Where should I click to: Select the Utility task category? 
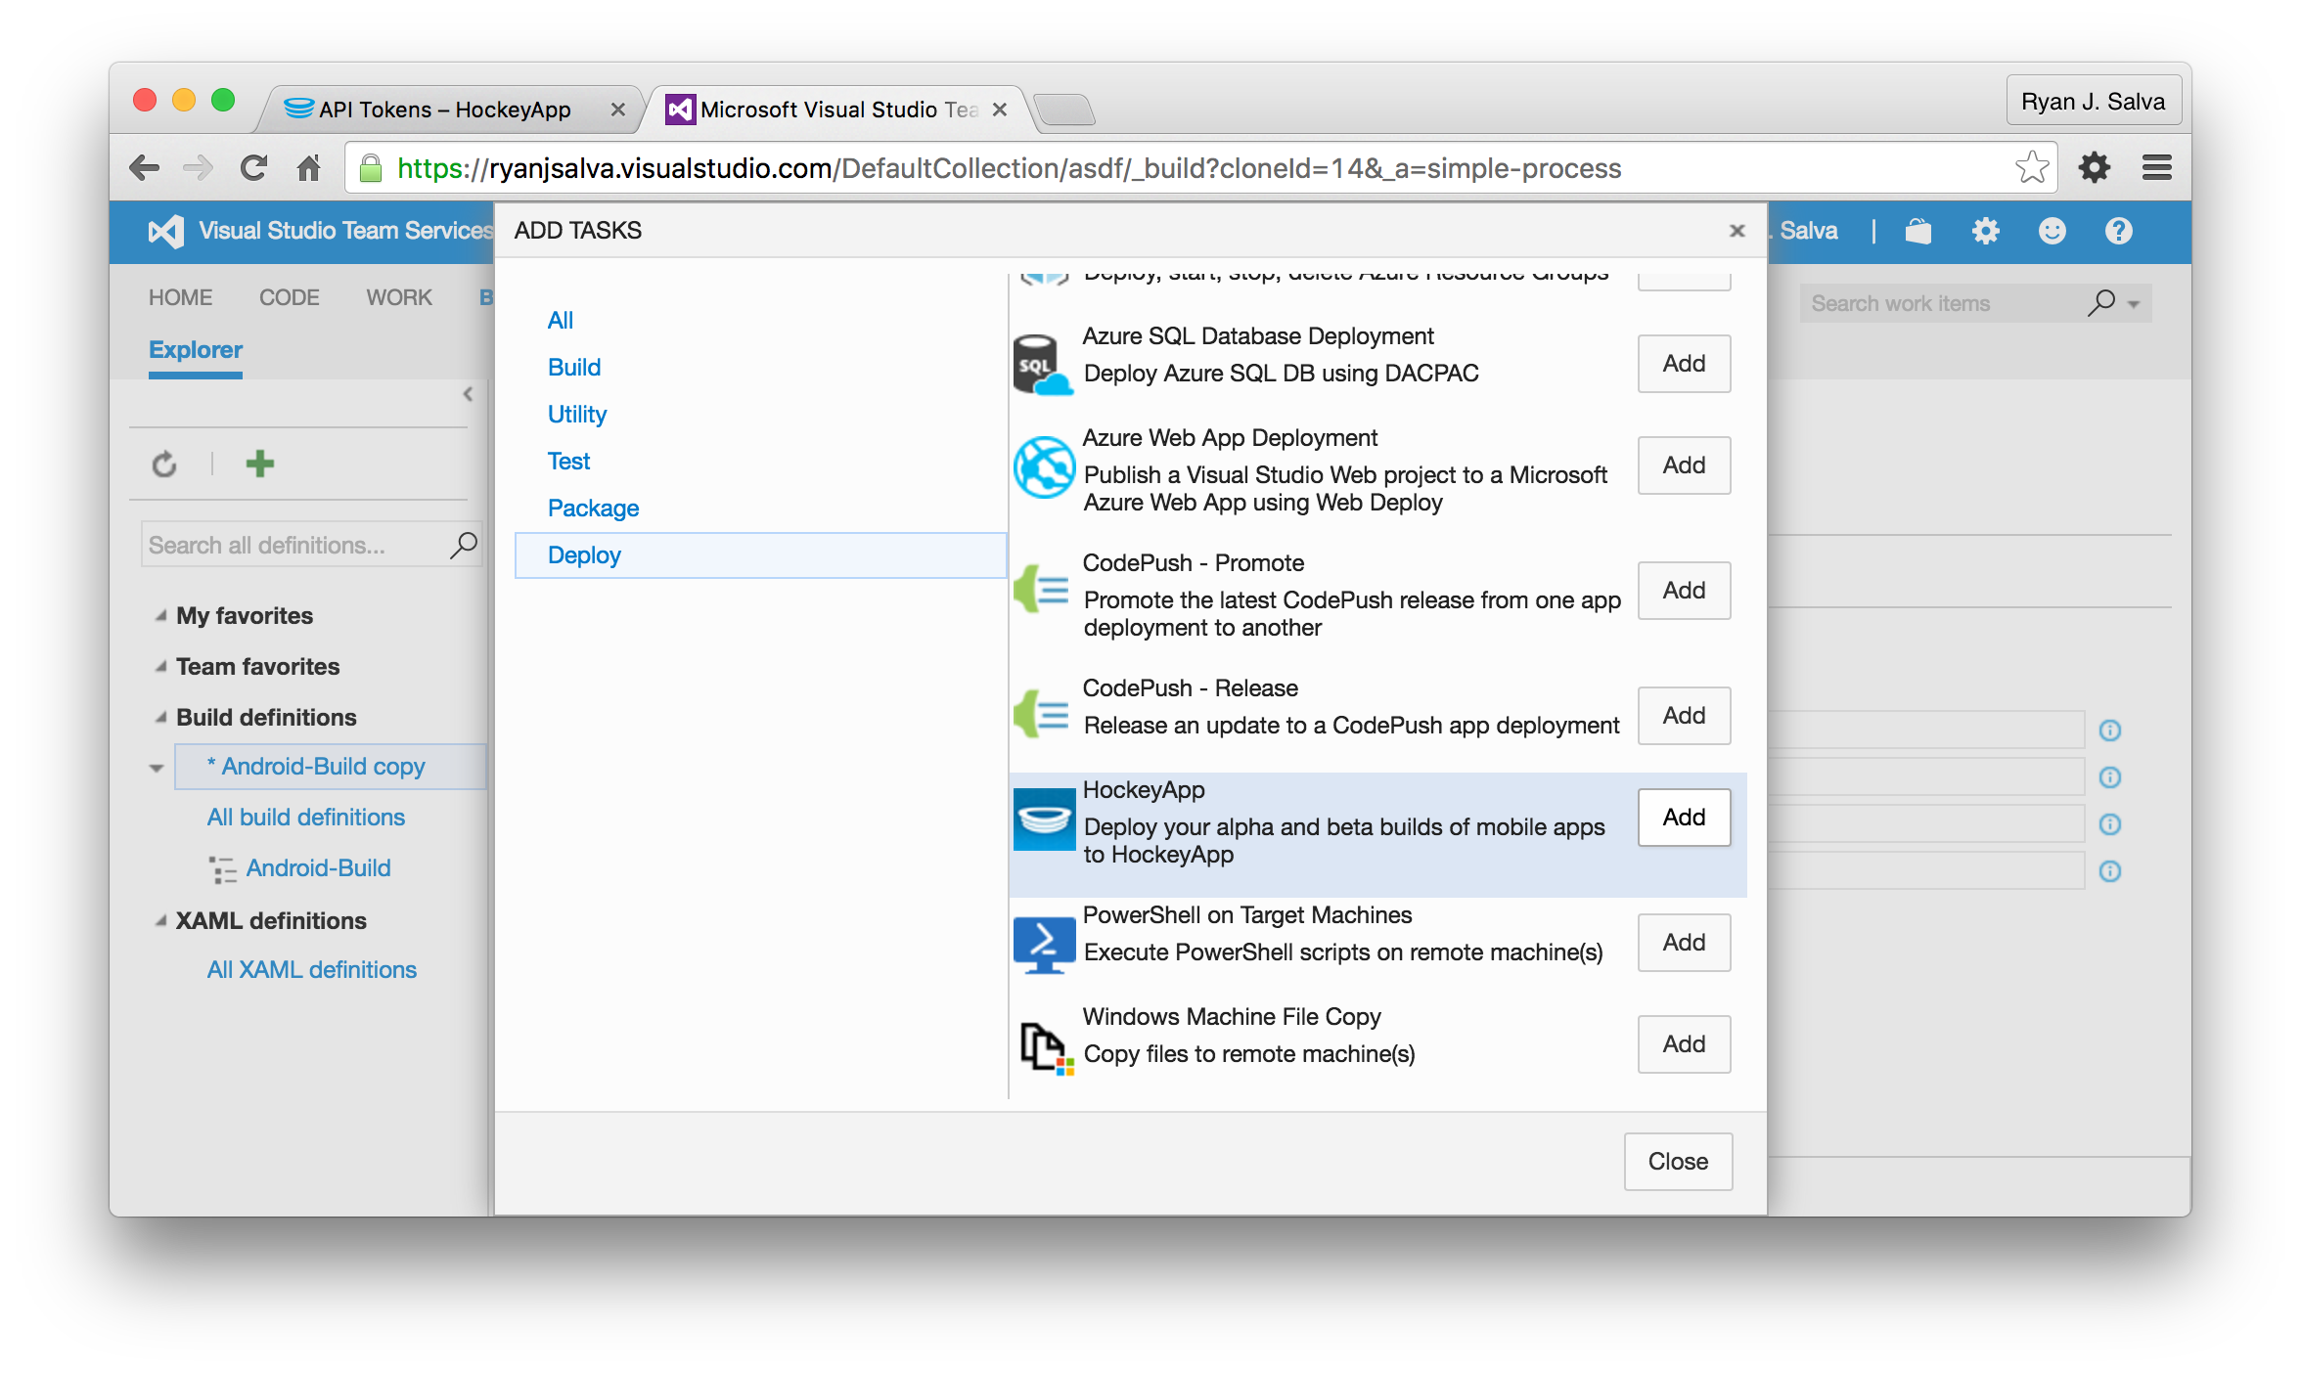(x=576, y=414)
